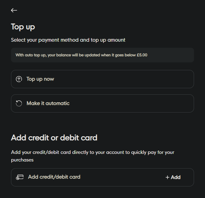The width and height of the screenshot is (205, 198).
Task: Click the Top up page heading
Action: (x=23, y=27)
